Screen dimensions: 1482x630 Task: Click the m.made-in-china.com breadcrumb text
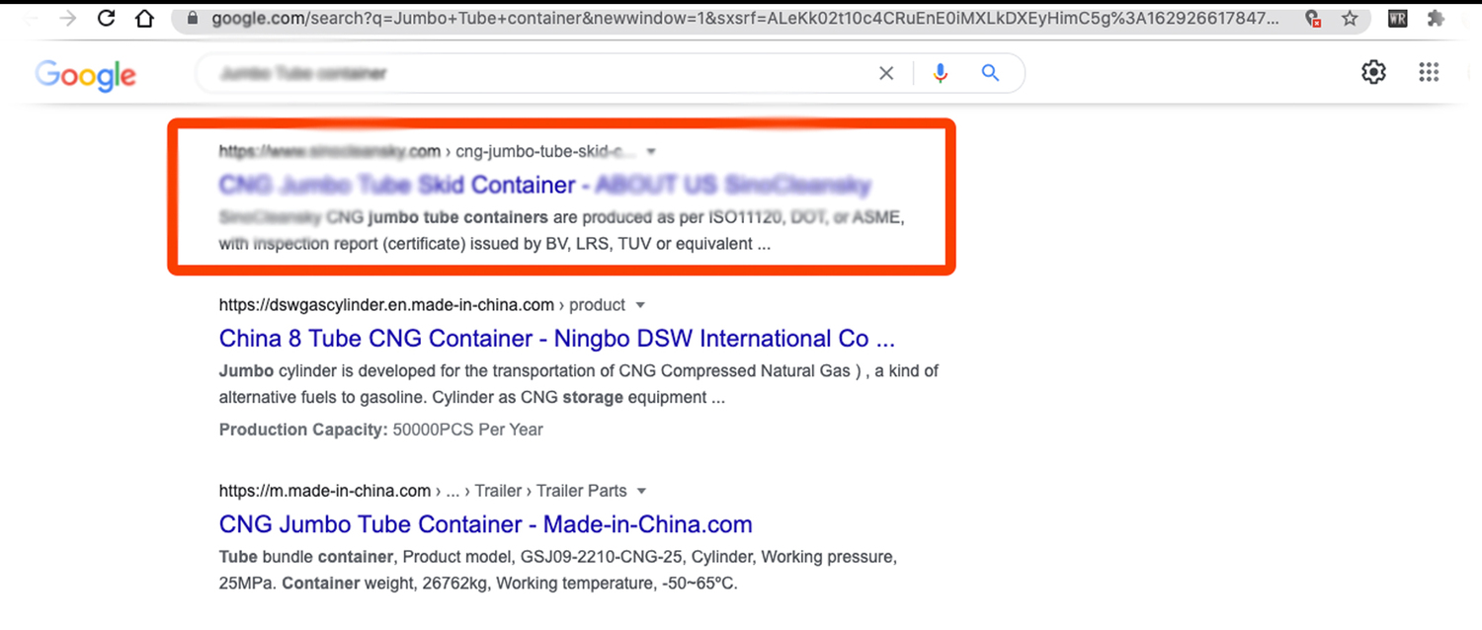click(x=423, y=491)
